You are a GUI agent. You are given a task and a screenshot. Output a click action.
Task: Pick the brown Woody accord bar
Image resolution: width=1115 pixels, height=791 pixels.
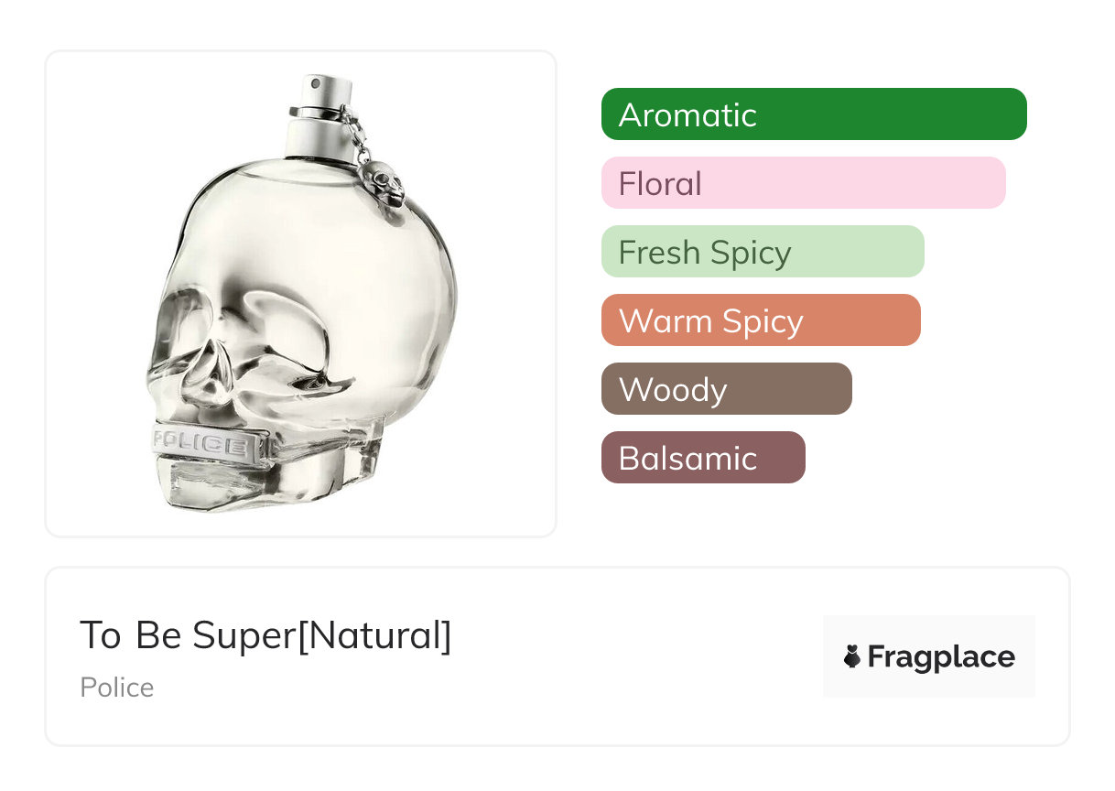point(726,389)
